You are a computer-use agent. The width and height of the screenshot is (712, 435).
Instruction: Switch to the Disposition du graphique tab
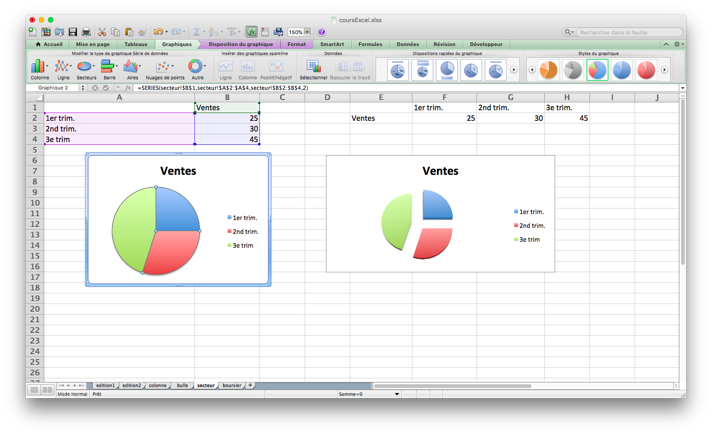(x=241, y=44)
